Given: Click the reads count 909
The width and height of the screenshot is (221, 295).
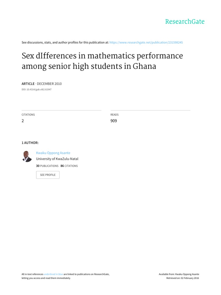Looking at the screenshot, I should [x=114, y=121].
